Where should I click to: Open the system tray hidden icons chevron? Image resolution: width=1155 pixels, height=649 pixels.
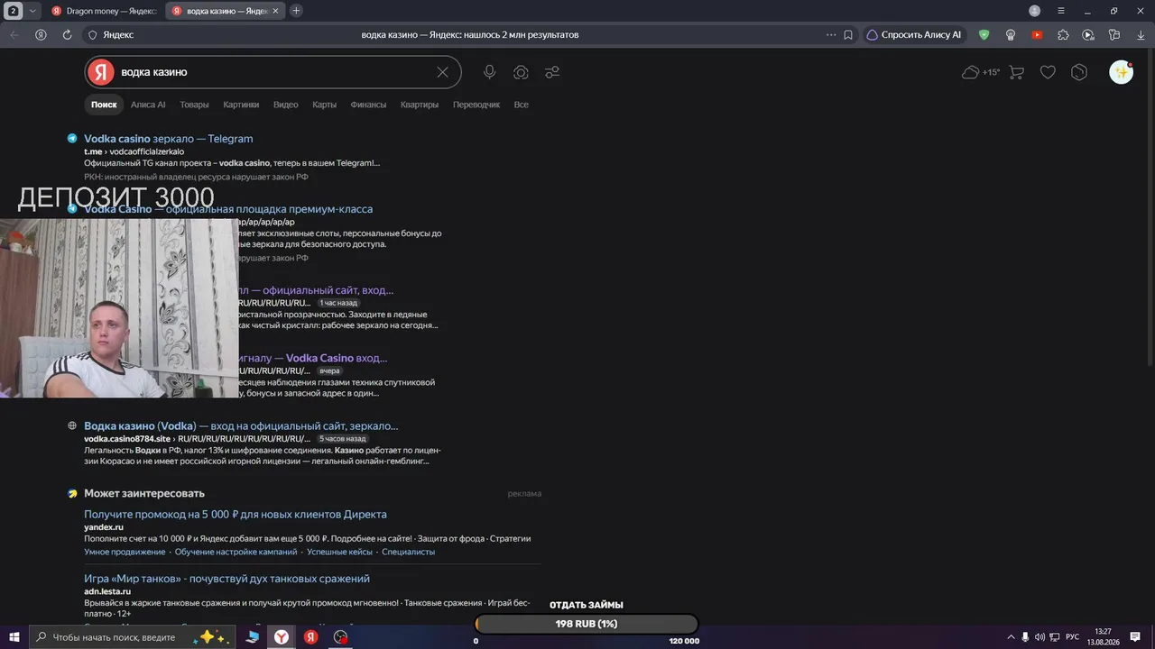pyautogui.click(x=1011, y=637)
